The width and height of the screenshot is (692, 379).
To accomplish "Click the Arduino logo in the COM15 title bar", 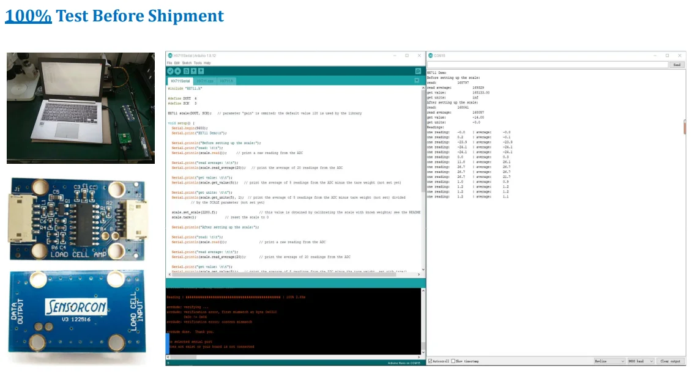I will (x=431, y=56).
